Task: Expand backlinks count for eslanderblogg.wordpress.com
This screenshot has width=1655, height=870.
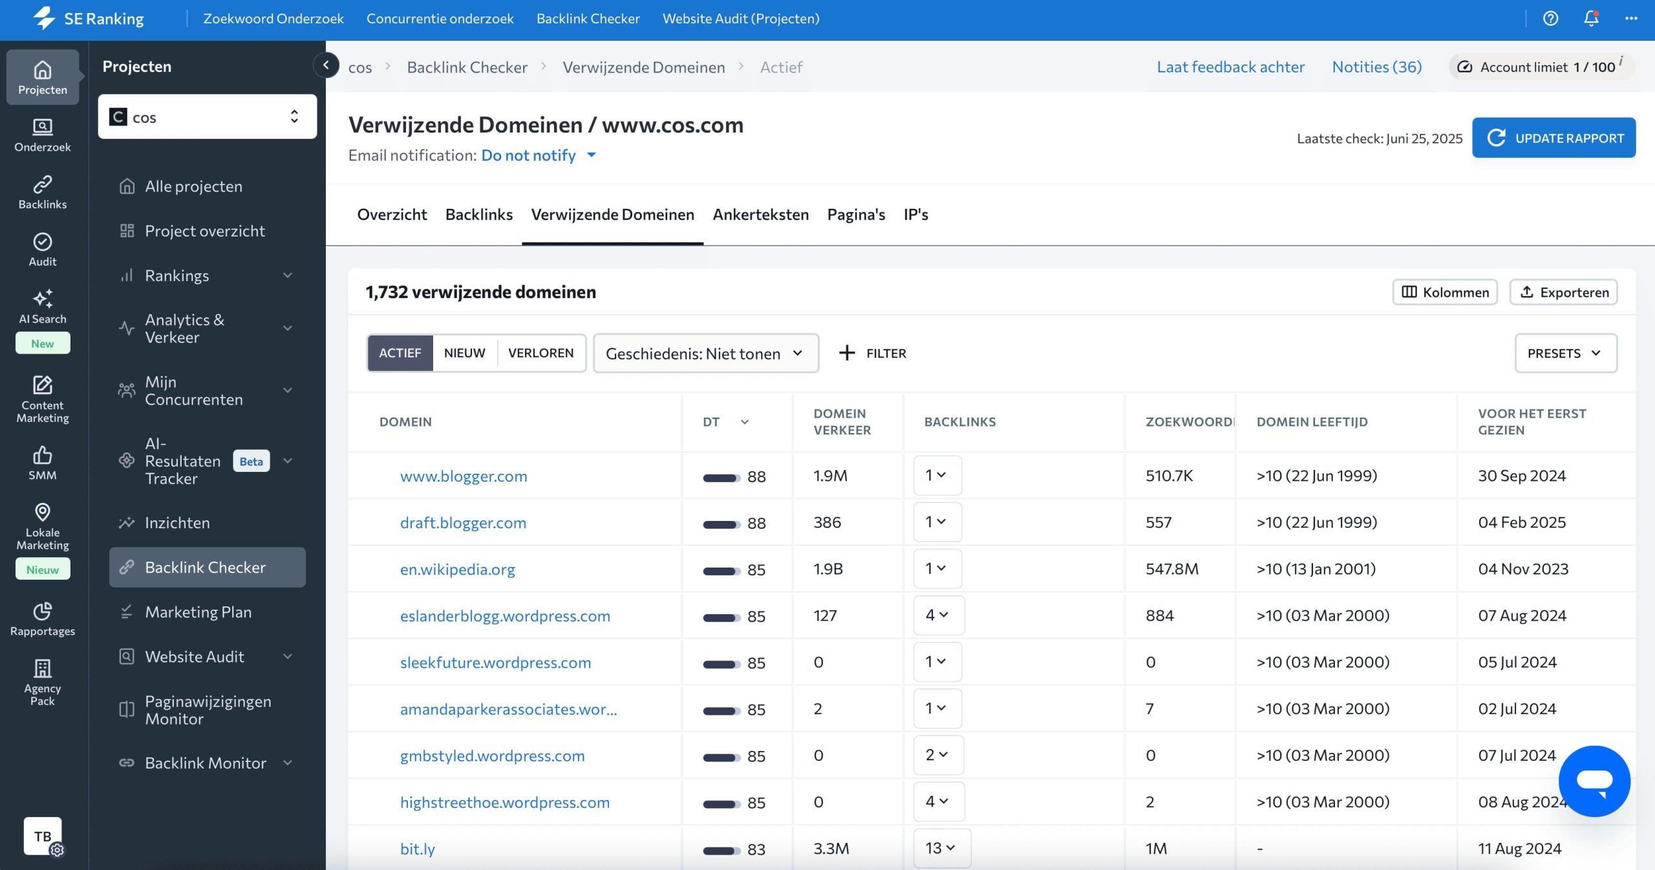Action: (x=939, y=615)
